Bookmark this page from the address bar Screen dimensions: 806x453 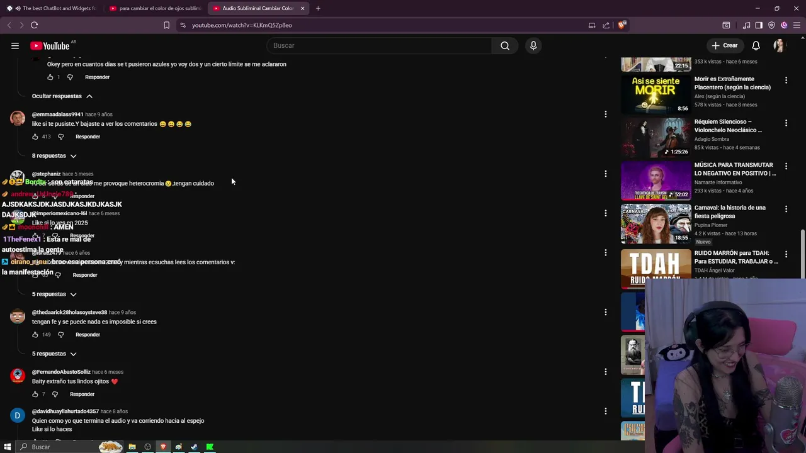[x=166, y=25]
